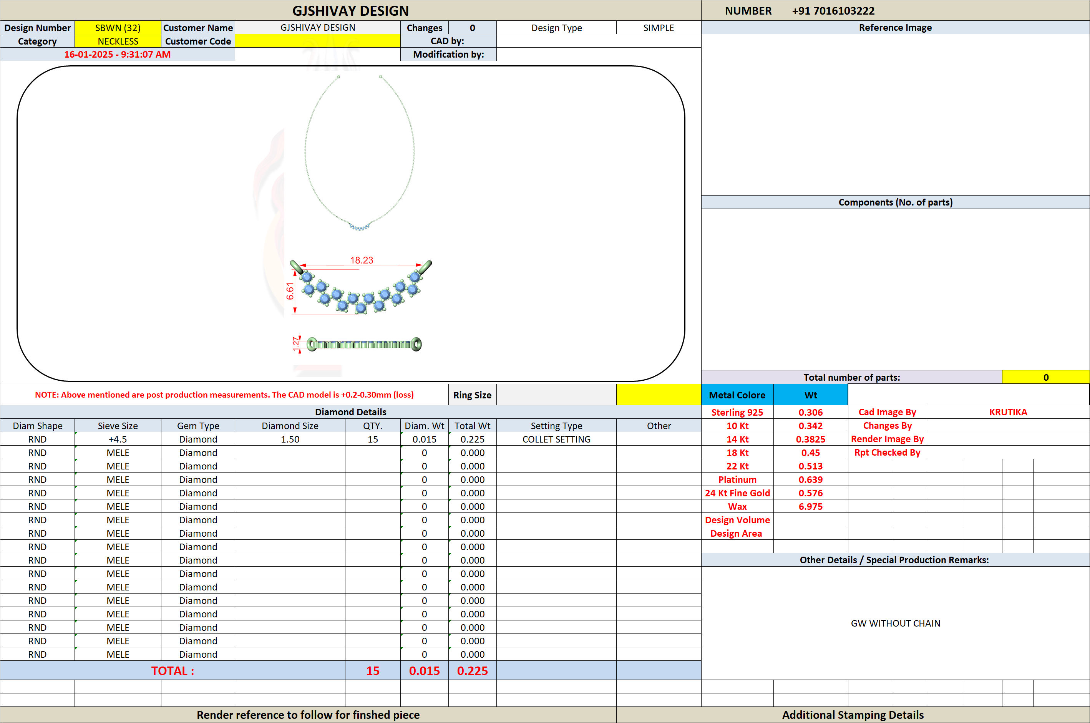Click the Design Volume label
Image resolution: width=1090 pixels, height=723 pixels.
click(x=737, y=520)
